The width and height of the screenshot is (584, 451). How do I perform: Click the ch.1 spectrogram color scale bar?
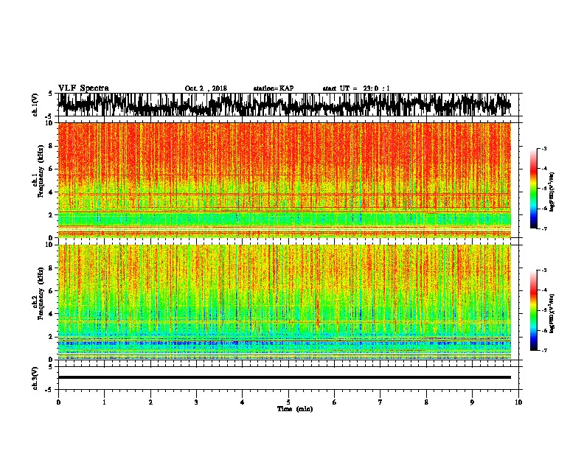[533, 189]
